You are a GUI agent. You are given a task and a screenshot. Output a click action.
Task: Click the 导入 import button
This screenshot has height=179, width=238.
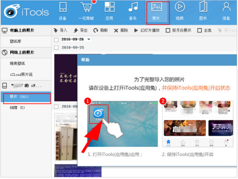60,30
